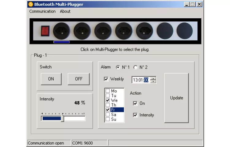Screen dimensions: 230x147
Task: Select the fifth socket on the Multi-Plugger
Action: [144, 31]
